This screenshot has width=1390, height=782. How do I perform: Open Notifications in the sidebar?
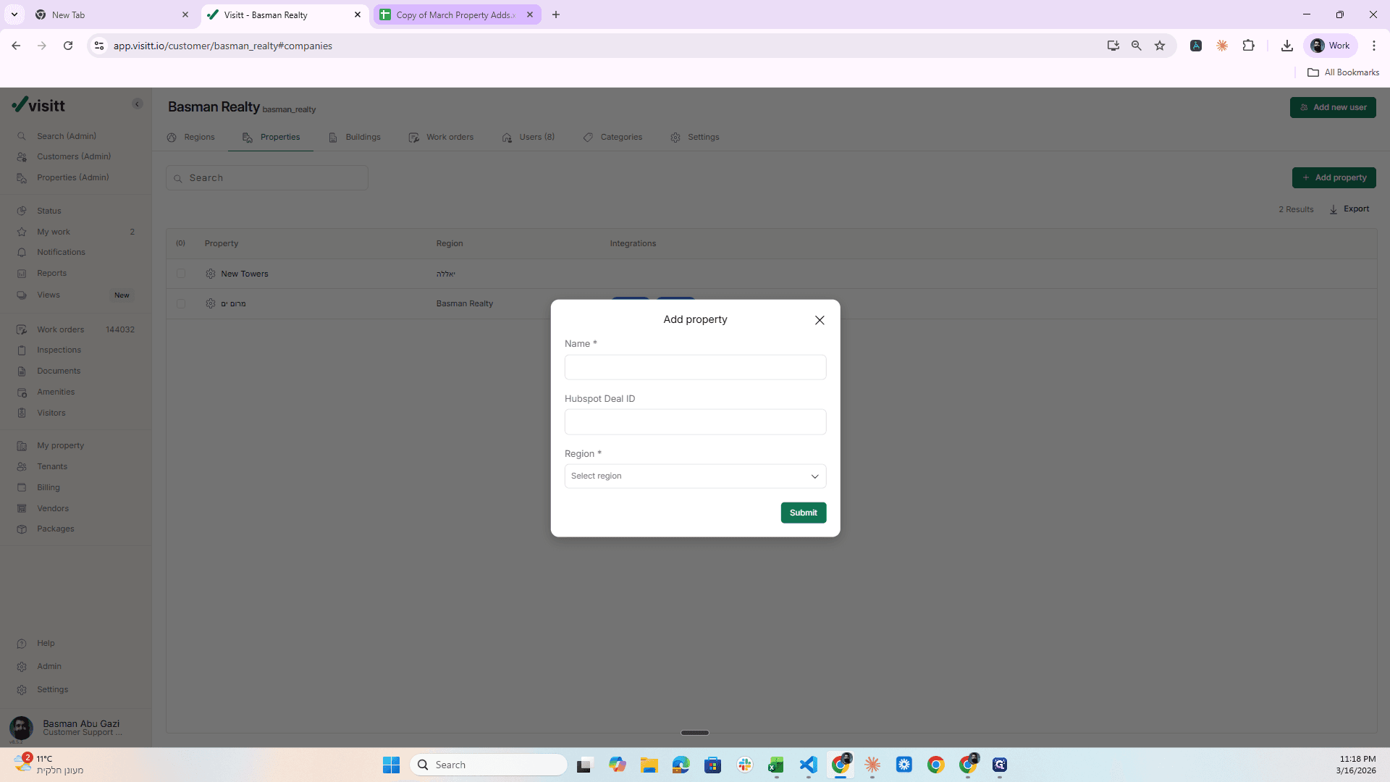[x=61, y=252]
